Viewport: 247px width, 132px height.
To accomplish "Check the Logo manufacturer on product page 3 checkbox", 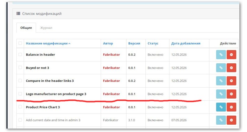I will (20, 94).
